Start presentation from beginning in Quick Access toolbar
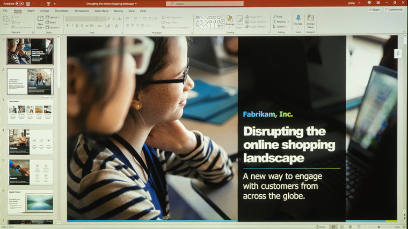The height and width of the screenshot is (229, 408). tap(48, 4)
